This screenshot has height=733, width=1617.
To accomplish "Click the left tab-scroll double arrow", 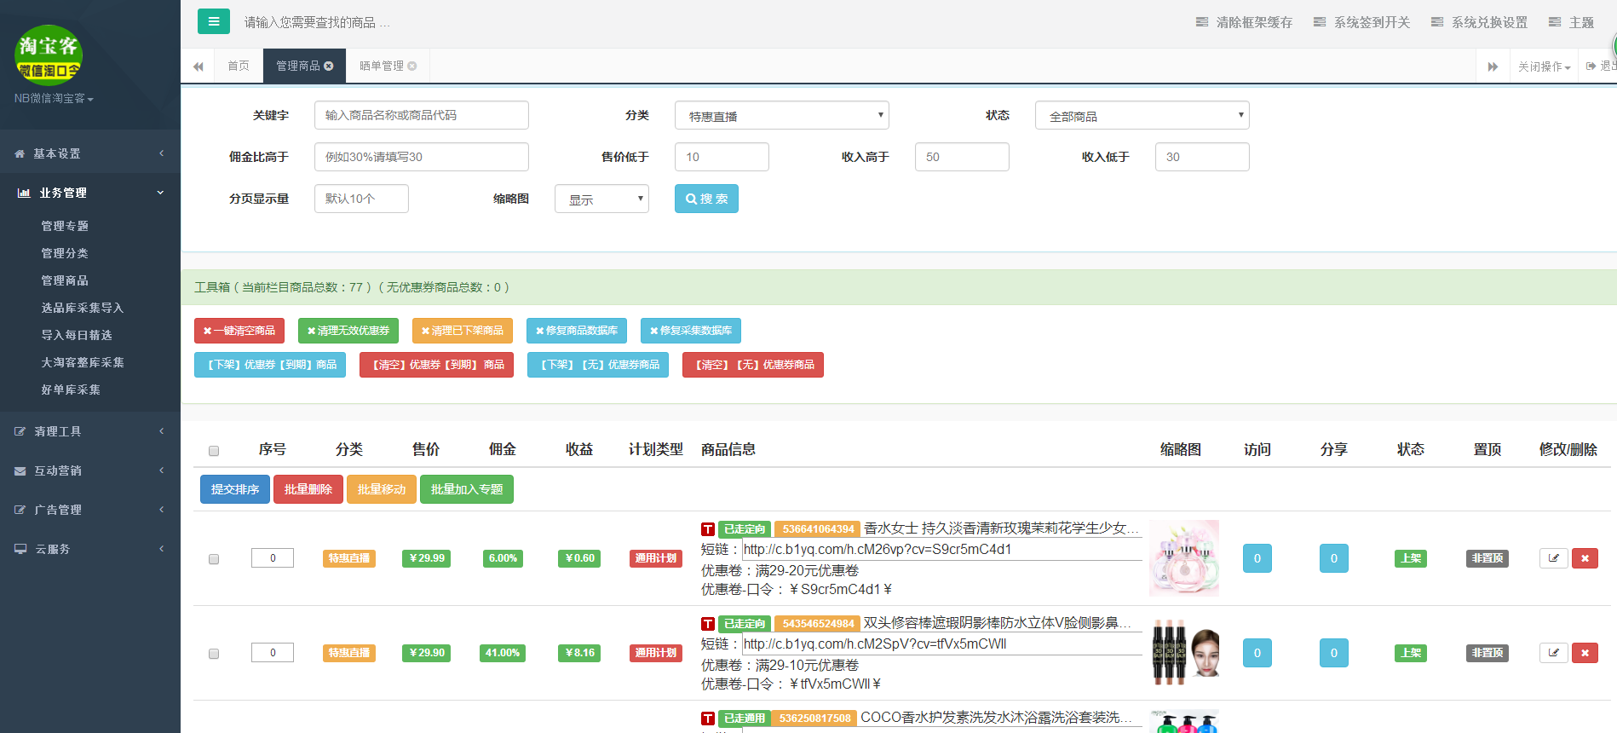I will coord(199,66).
